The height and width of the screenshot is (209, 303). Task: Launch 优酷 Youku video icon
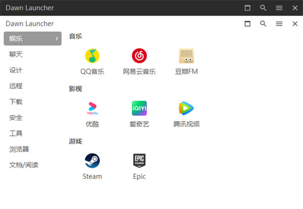[92, 108]
